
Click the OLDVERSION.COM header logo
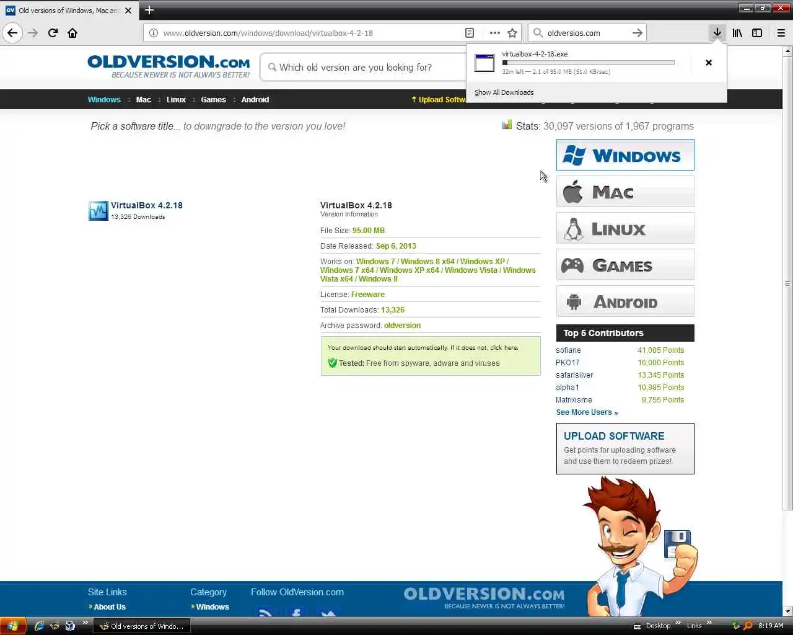click(x=169, y=66)
